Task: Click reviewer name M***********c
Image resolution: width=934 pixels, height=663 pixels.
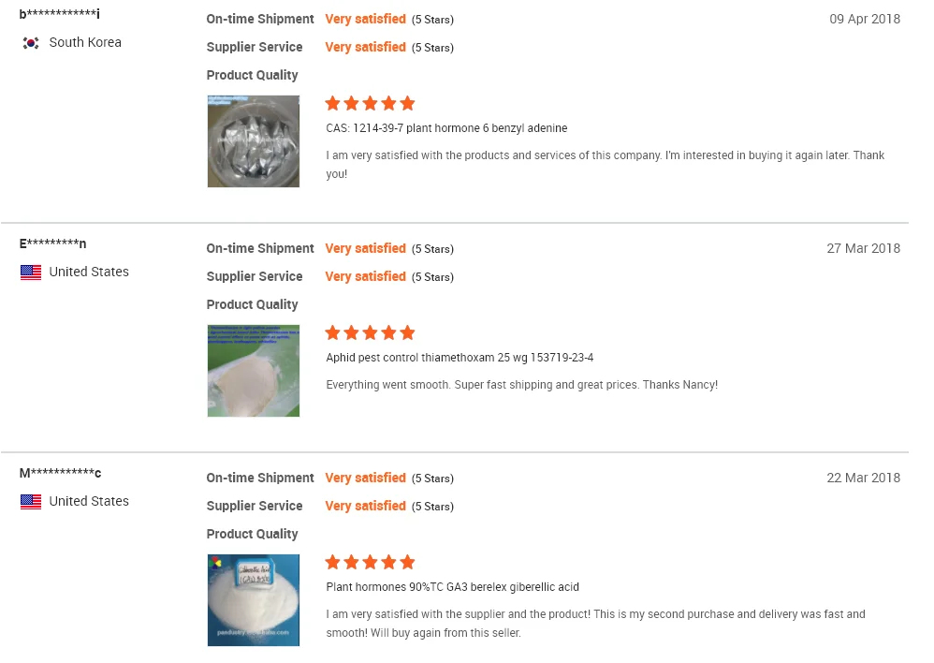Action: 61,473
